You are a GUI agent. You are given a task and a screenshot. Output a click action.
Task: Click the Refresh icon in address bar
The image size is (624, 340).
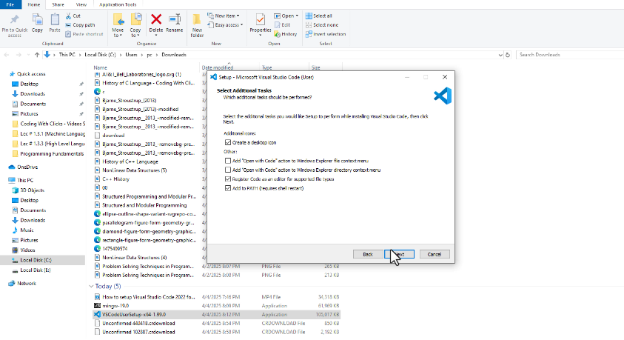(507, 55)
